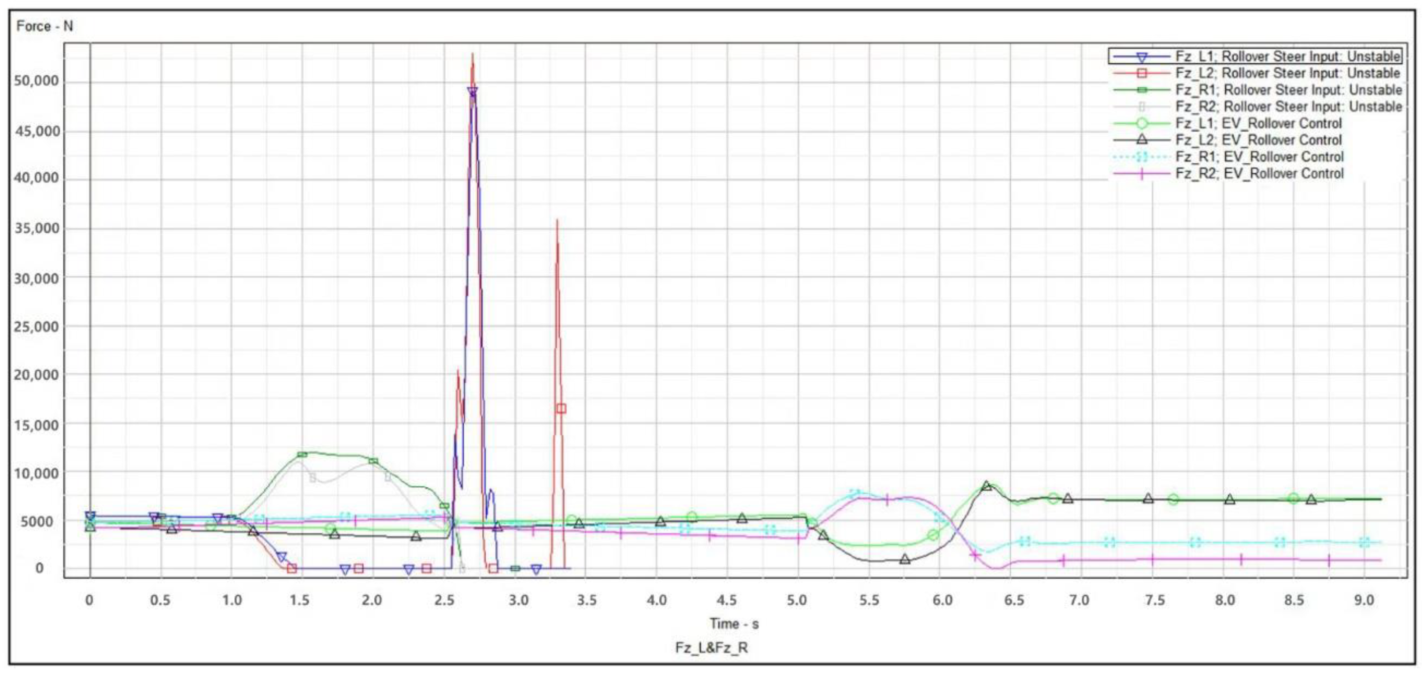Screen dimensions: 1423x674
Task: Click the blue triangle marker at the 49,000 N peak
Action: (x=472, y=92)
